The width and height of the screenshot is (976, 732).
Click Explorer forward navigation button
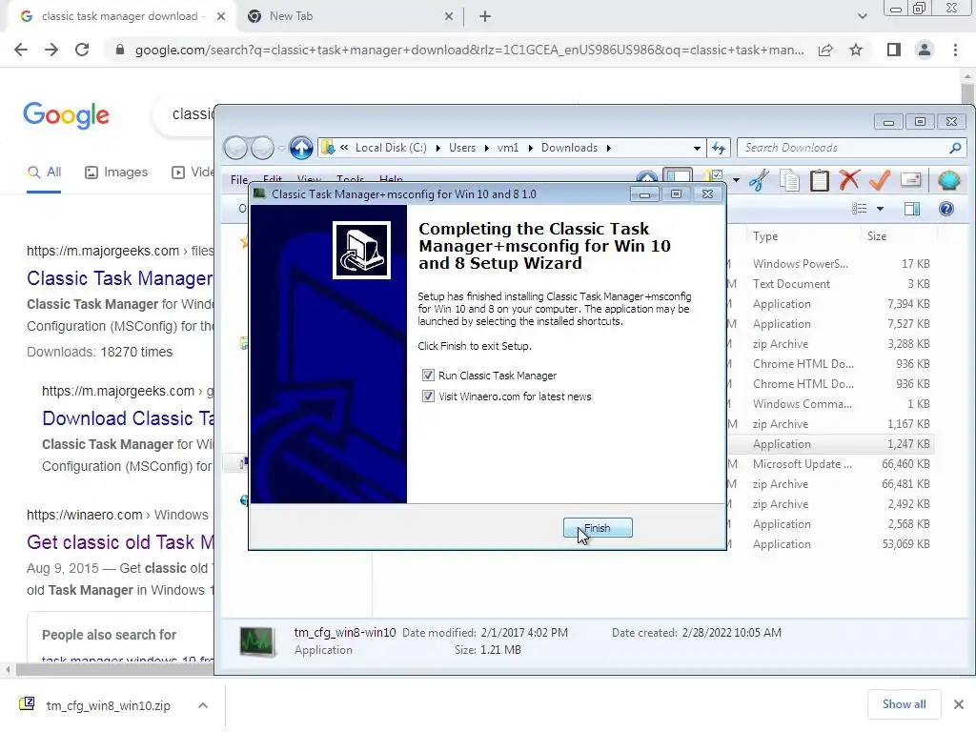pyautogui.click(x=262, y=148)
